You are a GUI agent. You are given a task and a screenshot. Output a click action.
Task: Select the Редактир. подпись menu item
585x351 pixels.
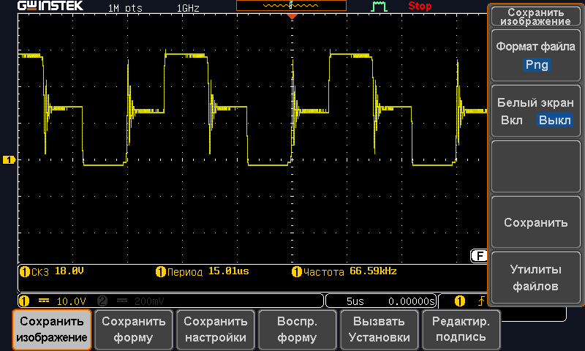(x=461, y=329)
